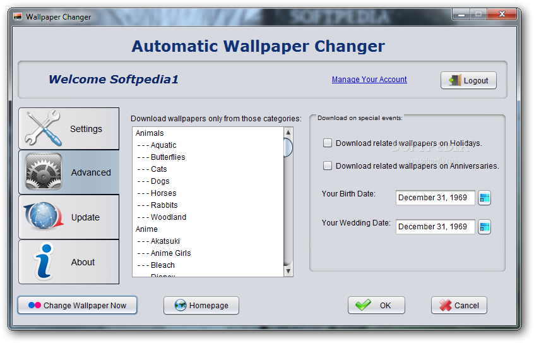
Task: Close the Wallpaper Changer window
Action: pyautogui.click(x=502, y=15)
